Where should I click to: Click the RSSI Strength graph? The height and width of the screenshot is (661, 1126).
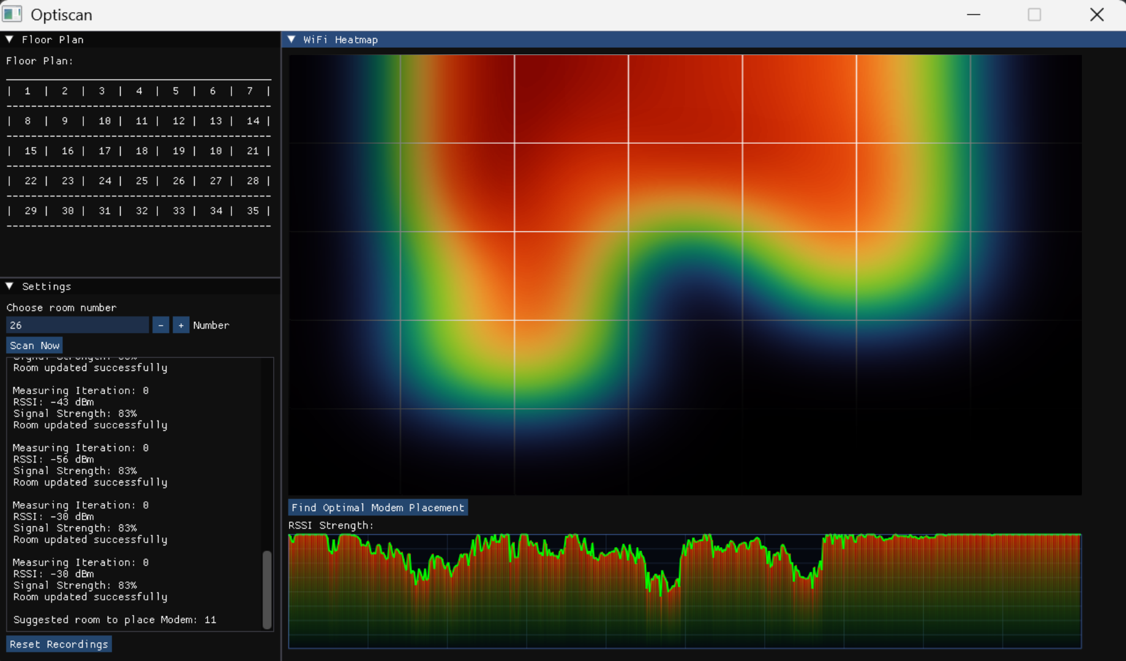(685, 591)
